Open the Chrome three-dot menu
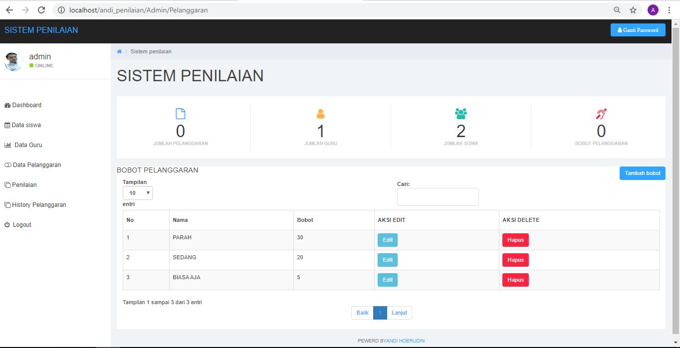This screenshot has height=348, width=680. 668,10
